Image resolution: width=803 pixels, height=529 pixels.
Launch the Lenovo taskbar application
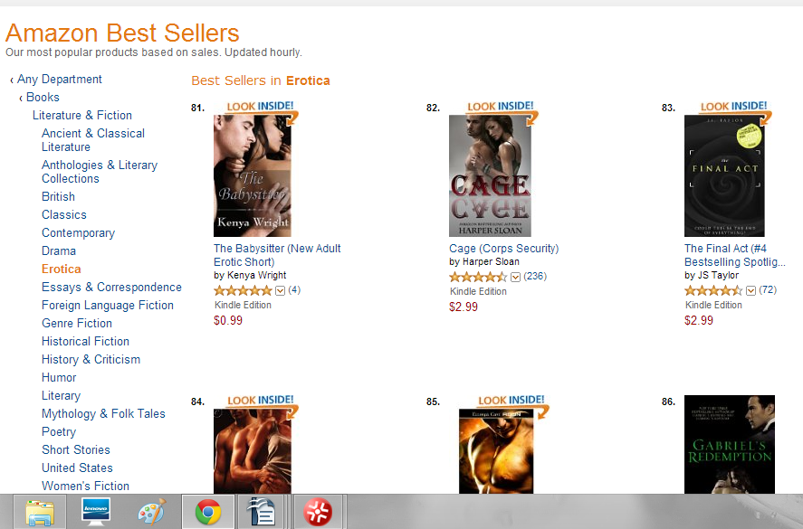[96, 512]
